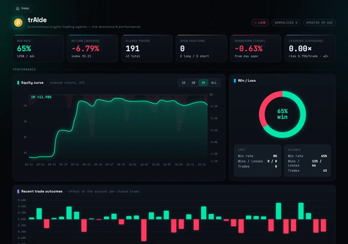Click the lowest red trade outcome bar
348x244 pixels.
(144, 230)
